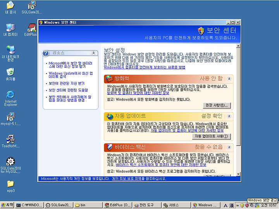Switch to bin folder taskbar window

88,205
